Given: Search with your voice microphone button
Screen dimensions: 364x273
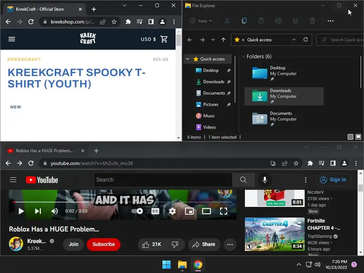Looking at the screenshot, I should tap(264, 180).
